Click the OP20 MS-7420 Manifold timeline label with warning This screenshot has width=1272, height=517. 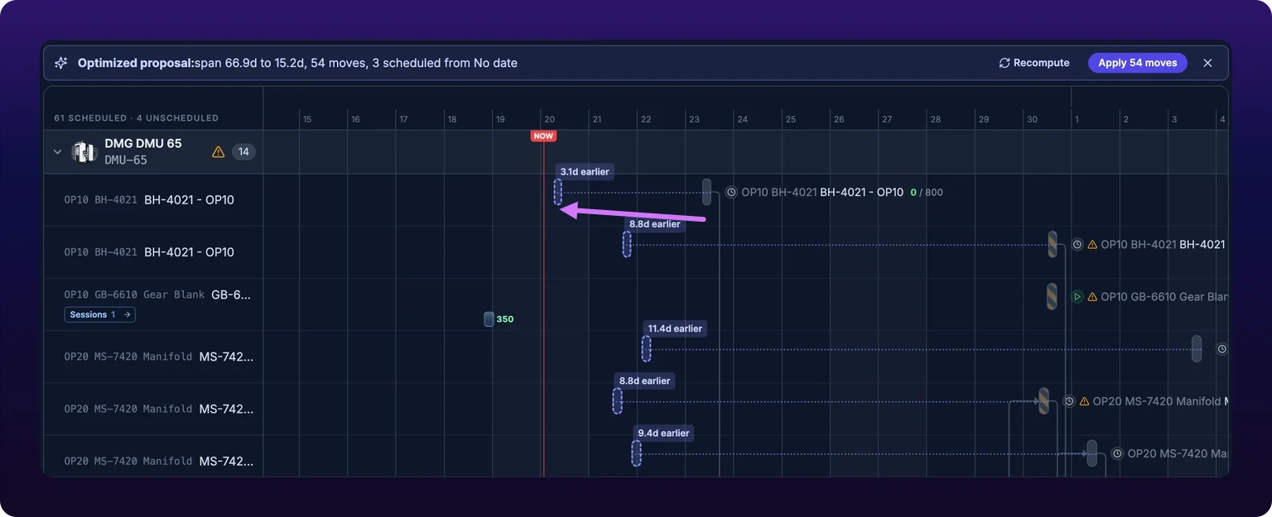1160,401
